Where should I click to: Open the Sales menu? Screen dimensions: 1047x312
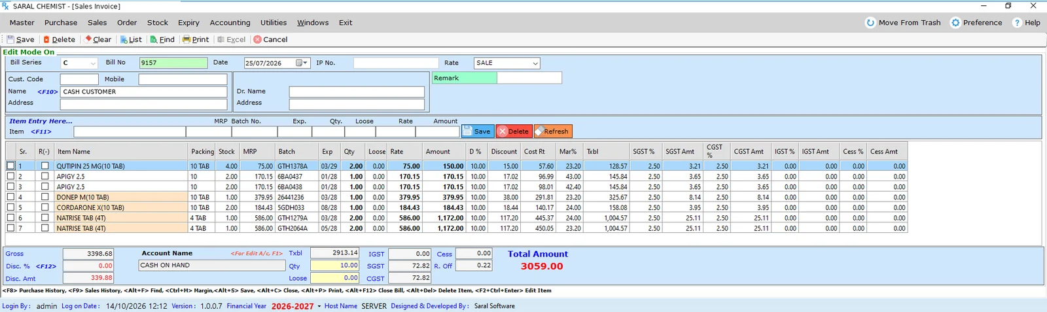97,23
